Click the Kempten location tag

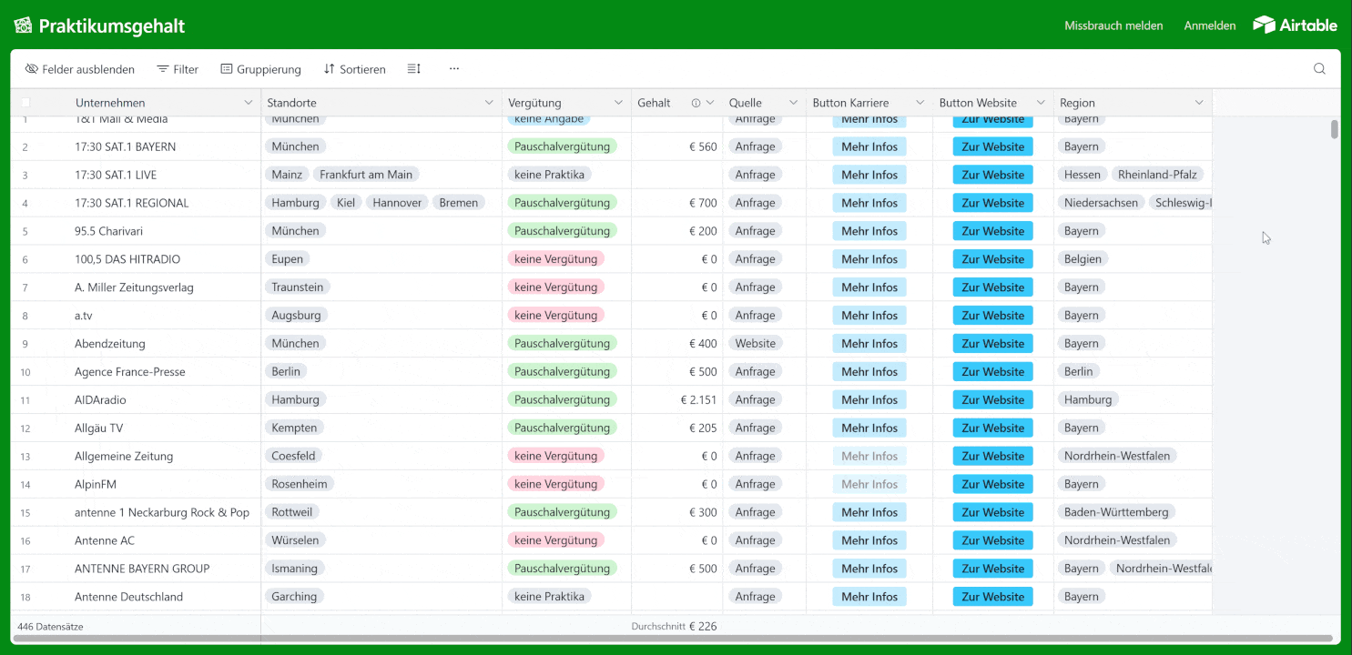point(294,428)
